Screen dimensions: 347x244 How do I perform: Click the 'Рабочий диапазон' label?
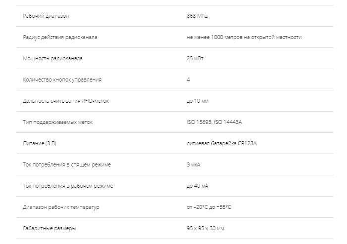pos(46,16)
